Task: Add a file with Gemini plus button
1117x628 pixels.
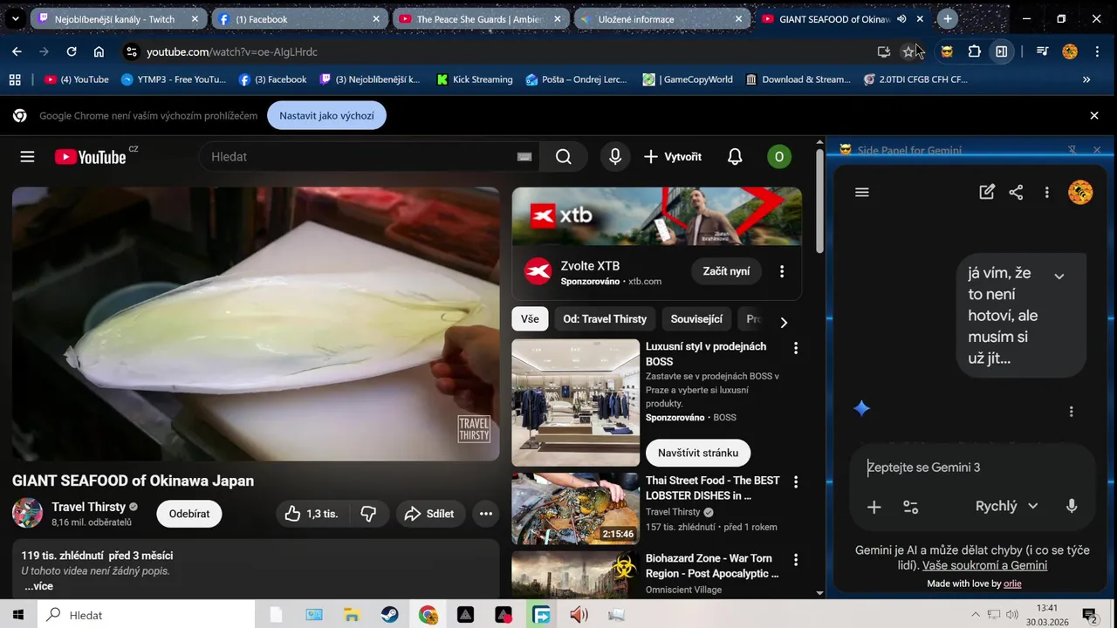Action: (874, 507)
